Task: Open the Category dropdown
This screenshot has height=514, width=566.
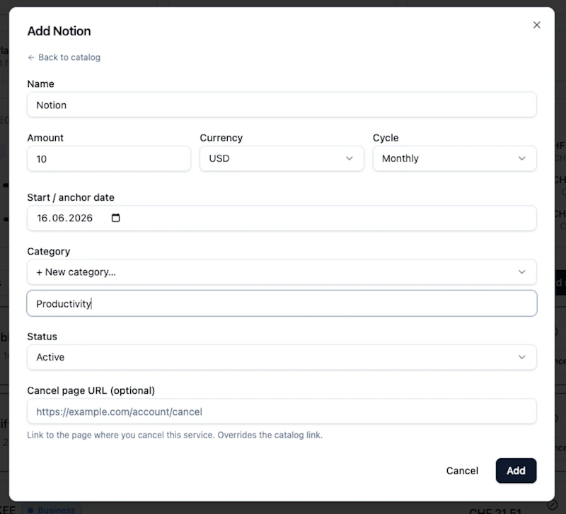Action: tap(282, 272)
